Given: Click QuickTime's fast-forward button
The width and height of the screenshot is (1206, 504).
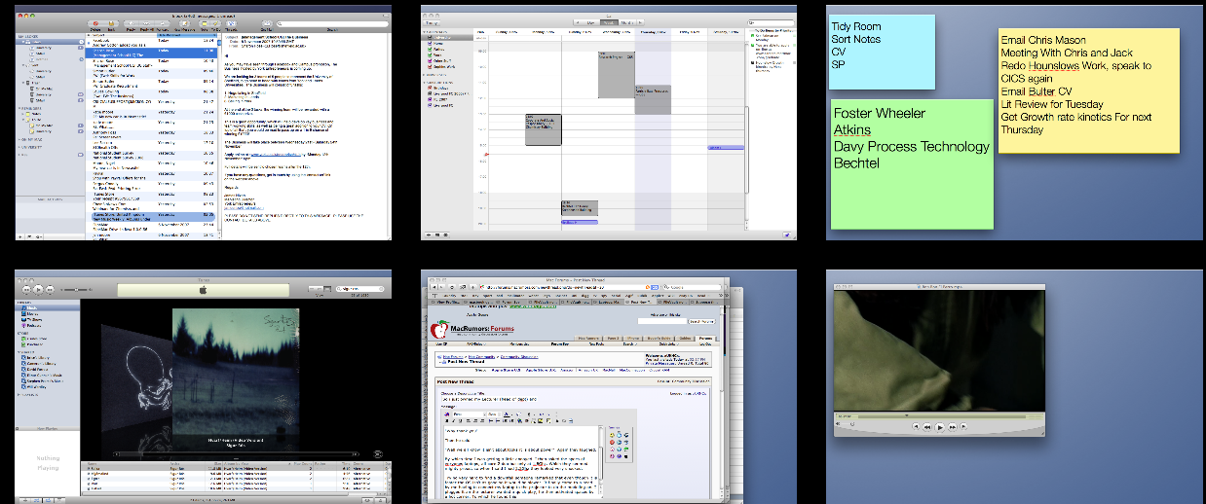Looking at the screenshot, I should tap(953, 427).
